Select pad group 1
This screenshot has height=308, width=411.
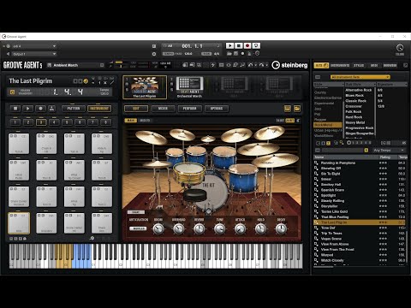pos(15,122)
